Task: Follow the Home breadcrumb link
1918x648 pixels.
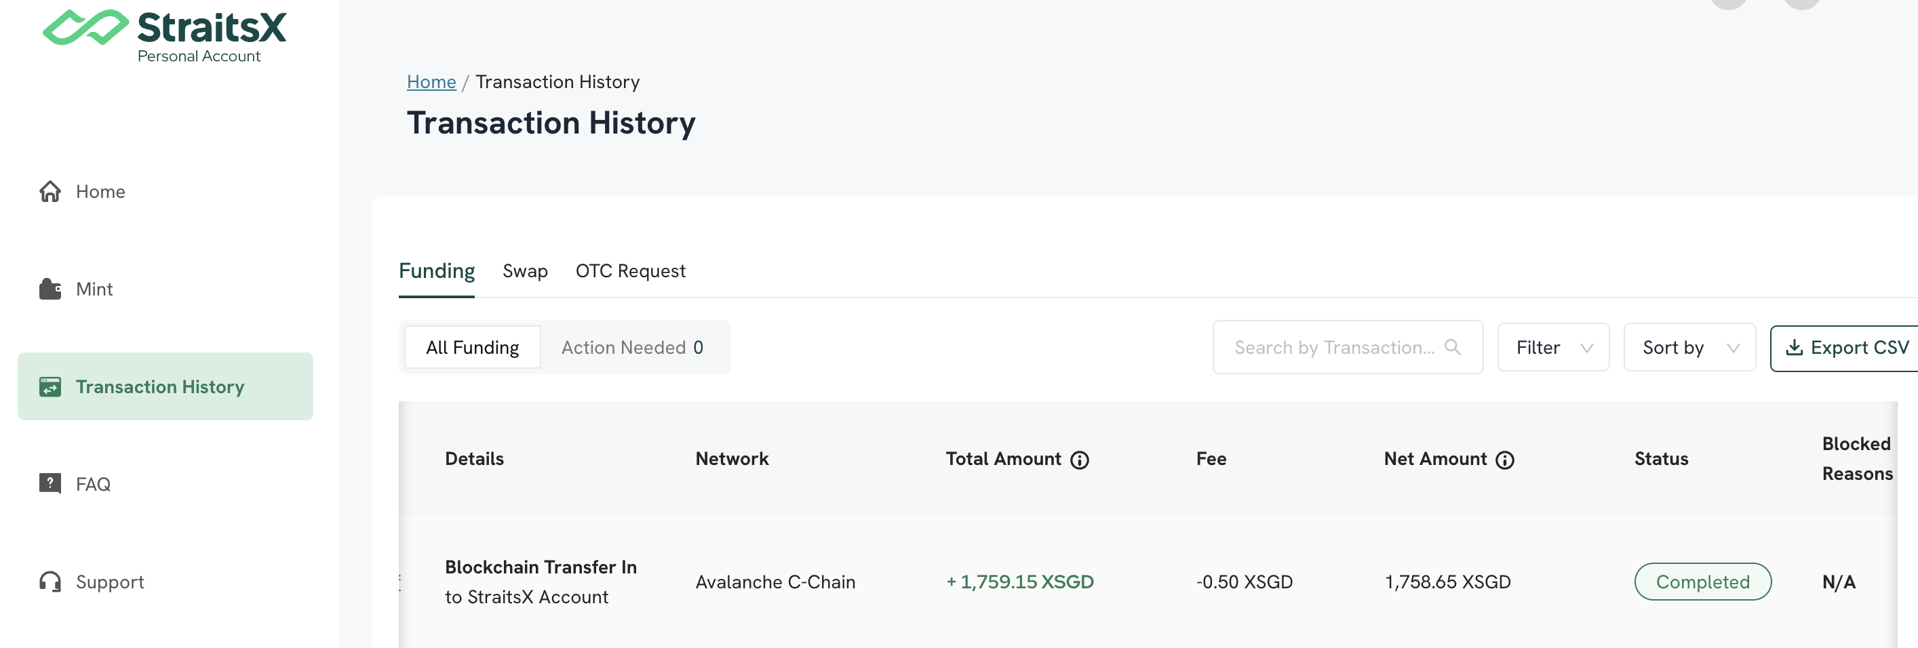Action: point(431,82)
